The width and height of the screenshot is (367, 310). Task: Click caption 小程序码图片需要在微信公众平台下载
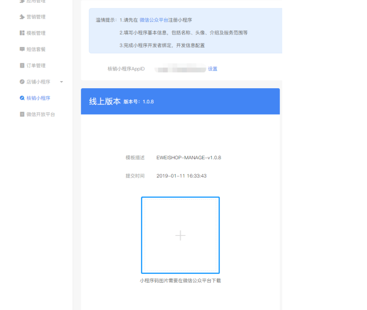[x=180, y=280]
